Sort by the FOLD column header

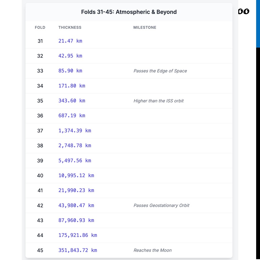(x=40, y=27)
